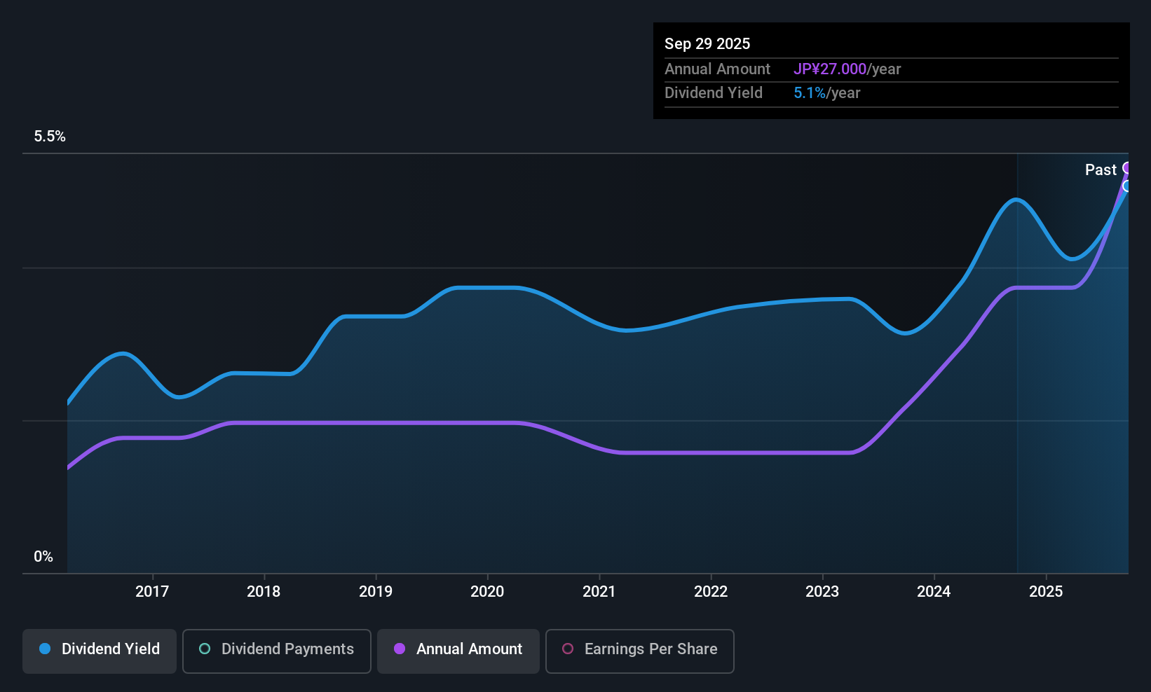The height and width of the screenshot is (692, 1151).
Task: Click the 5.5% y-axis label
Action: (50, 137)
